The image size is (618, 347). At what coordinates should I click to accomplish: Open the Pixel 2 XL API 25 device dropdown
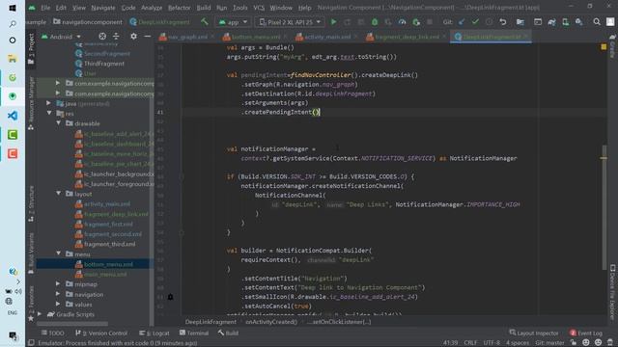tap(290, 22)
